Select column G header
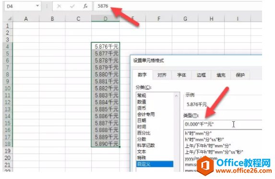The image size is (275, 179). [185, 19]
